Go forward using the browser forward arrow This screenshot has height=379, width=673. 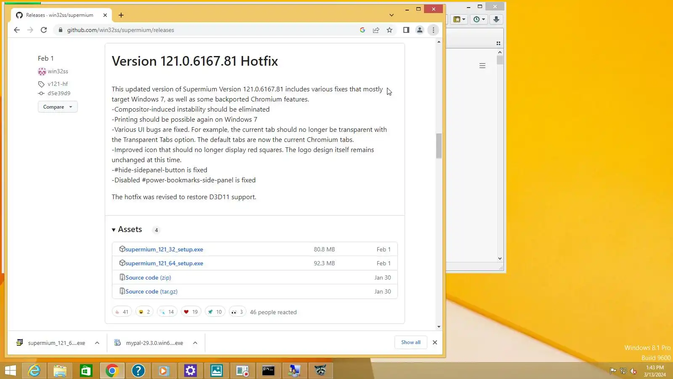(x=30, y=30)
